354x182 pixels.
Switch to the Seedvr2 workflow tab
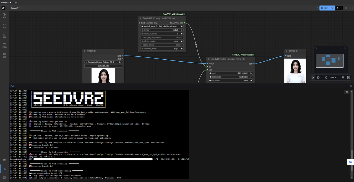click(x=5, y=2)
